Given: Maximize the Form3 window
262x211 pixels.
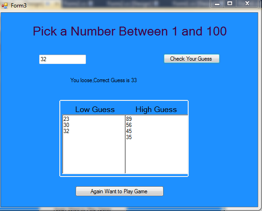Looking at the screenshot, I should tap(230, 4).
